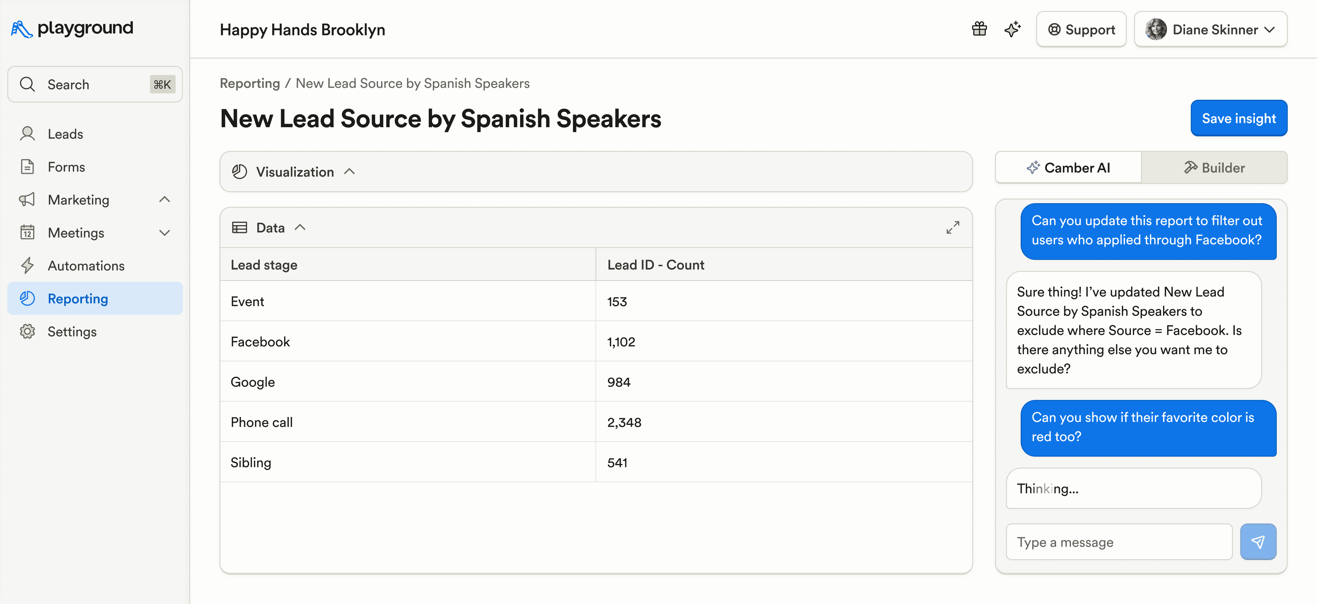1317x604 pixels.
Task: Go to Forms in sidebar
Action: pyautogui.click(x=66, y=167)
